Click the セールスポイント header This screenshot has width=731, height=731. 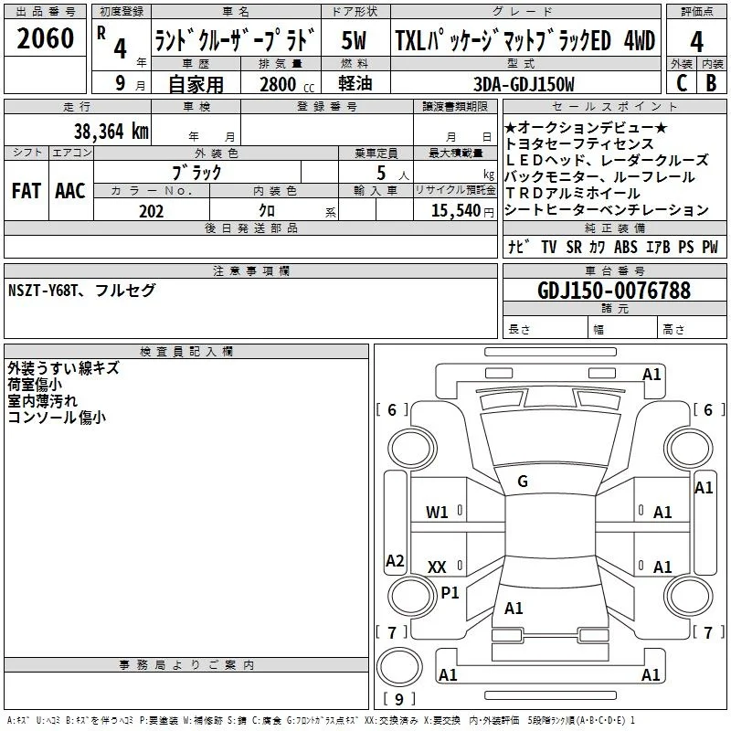tap(614, 106)
